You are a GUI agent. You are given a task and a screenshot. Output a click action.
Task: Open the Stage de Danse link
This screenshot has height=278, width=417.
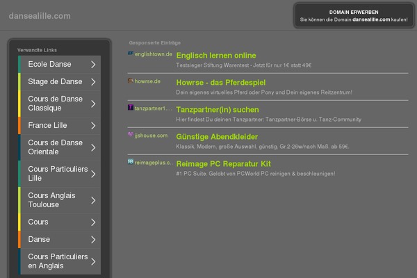pos(59,82)
